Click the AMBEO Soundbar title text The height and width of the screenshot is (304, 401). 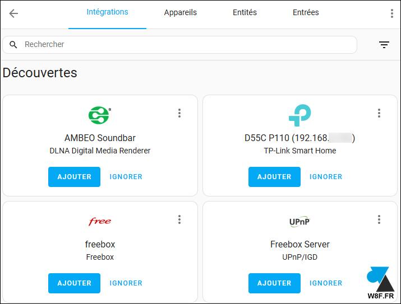click(100, 138)
